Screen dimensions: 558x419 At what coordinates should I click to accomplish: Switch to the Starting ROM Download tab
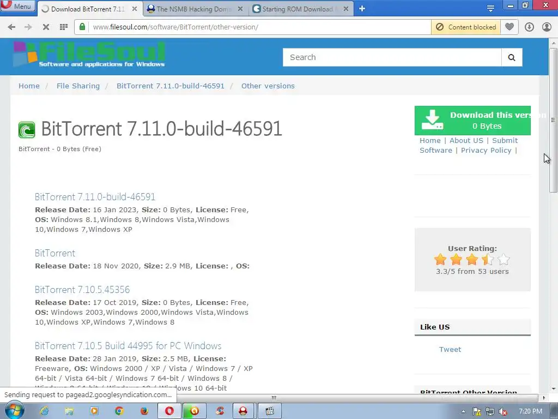(297, 9)
